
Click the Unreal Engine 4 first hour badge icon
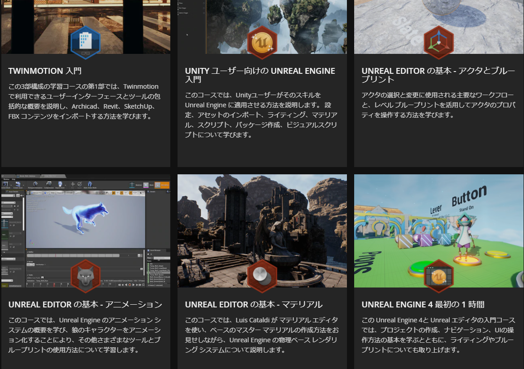(438, 276)
